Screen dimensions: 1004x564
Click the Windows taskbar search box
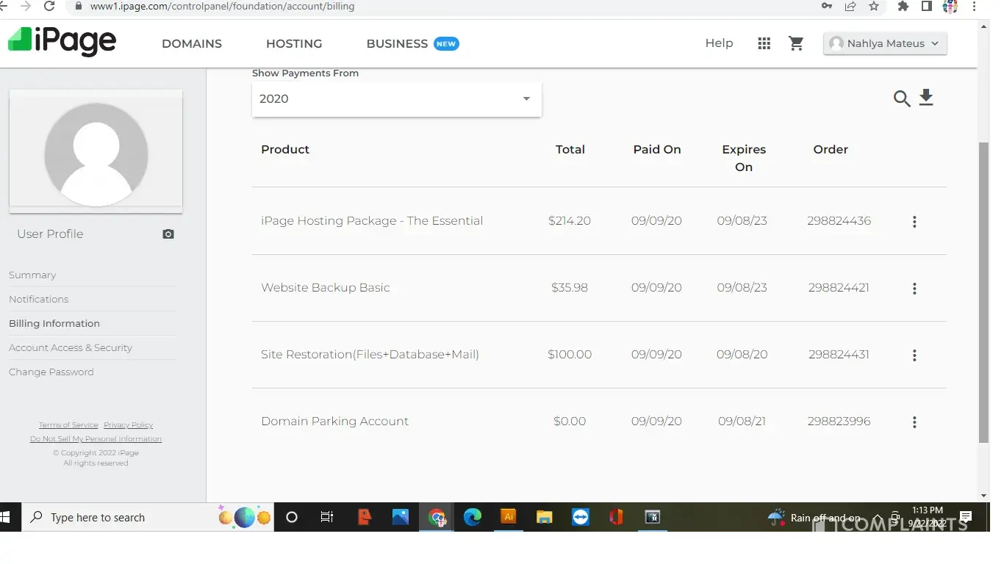pyautogui.click(x=121, y=518)
